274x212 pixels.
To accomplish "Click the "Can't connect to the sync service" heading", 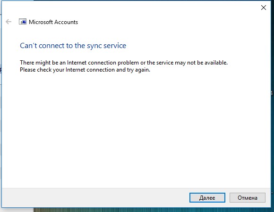I will click(x=73, y=46).
